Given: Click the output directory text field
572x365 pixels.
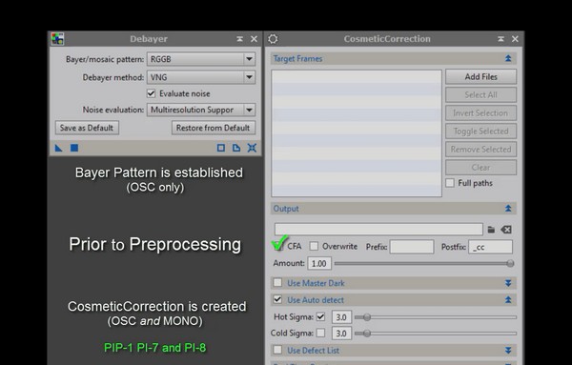Looking at the screenshot, I should (378, 230).
